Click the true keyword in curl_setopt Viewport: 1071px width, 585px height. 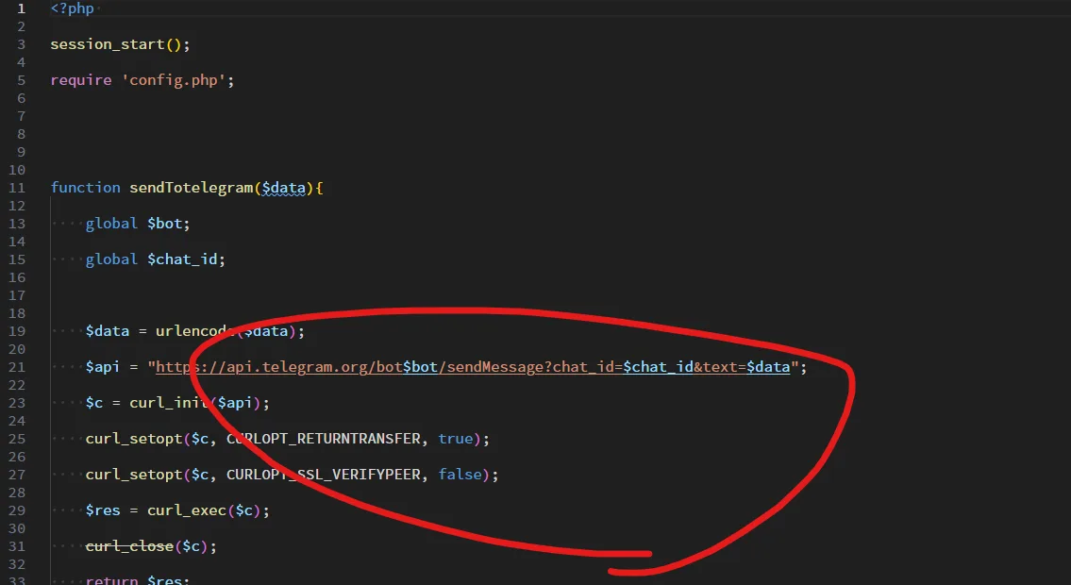(x=456, y=439)
